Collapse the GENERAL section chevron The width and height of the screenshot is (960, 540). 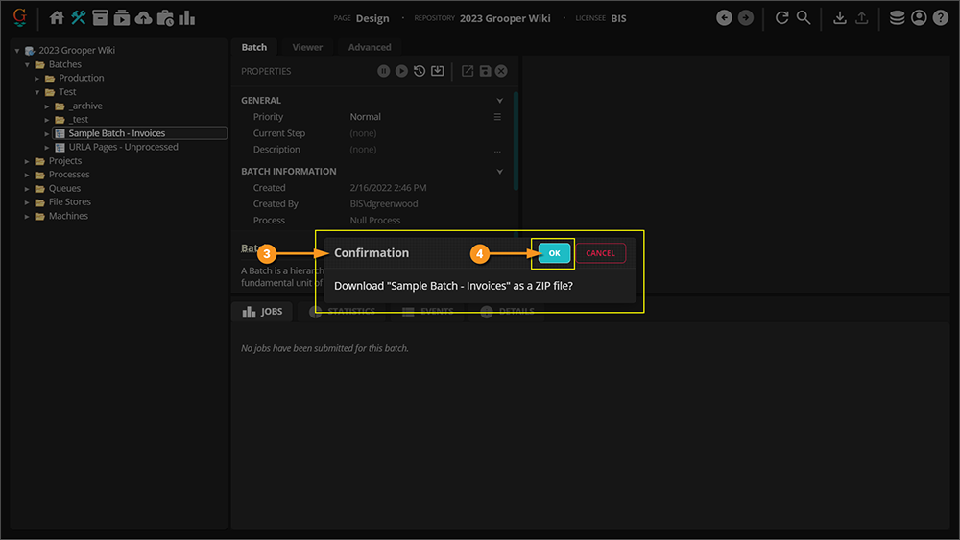tap(499, 101)
